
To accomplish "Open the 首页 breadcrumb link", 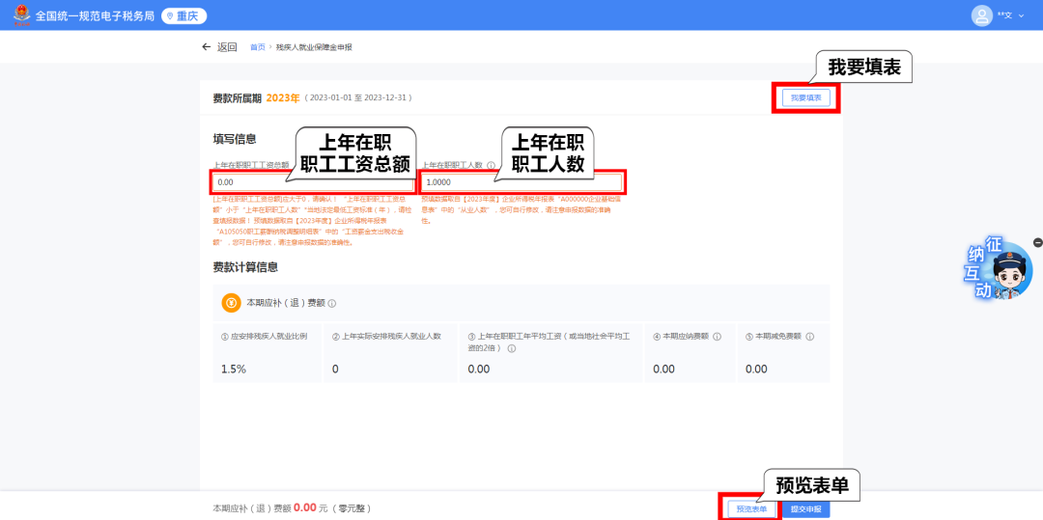I will point(257,46).
